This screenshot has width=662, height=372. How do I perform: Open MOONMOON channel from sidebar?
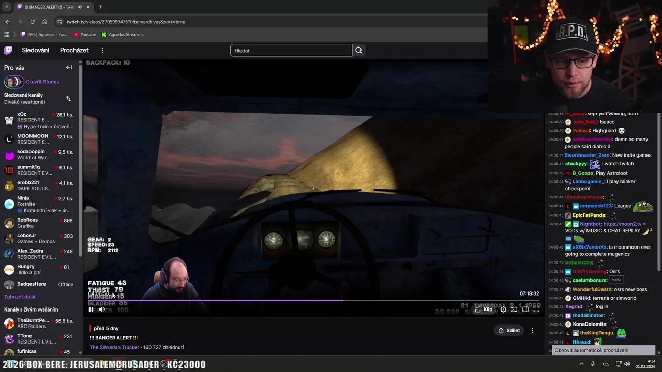pos(39,139)
